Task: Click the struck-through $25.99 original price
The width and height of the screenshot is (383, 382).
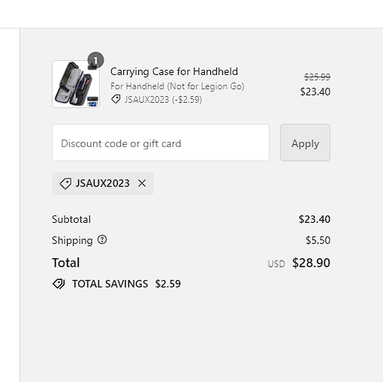Action: coord(317,77)
